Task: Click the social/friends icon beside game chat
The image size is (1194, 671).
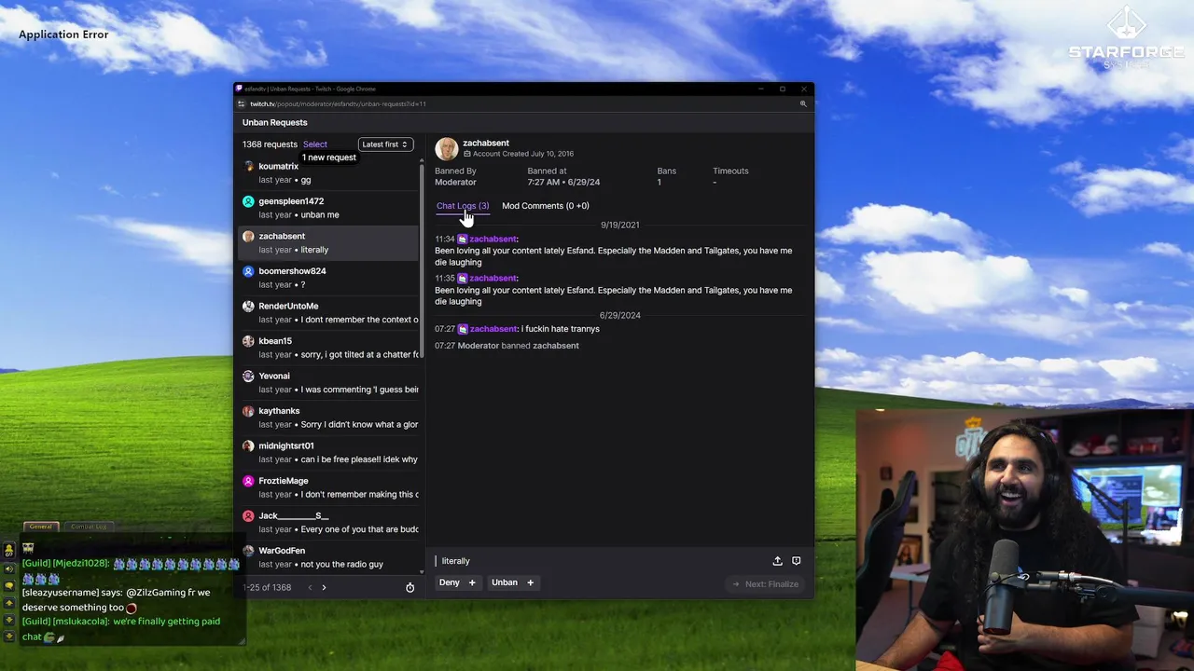Action: [8, 550]
